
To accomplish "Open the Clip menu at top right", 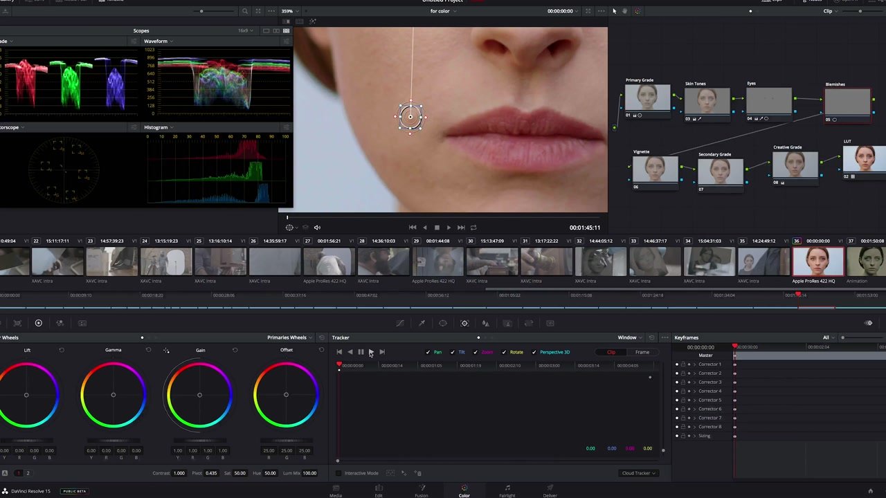I will 828,11.
